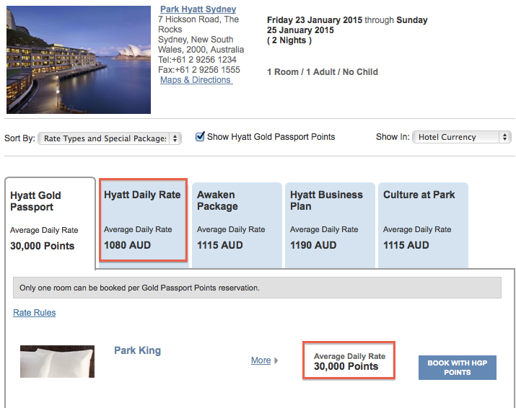Switch to the Hyatt Daily Rate tab
This screenshot has height=408, width=516.
tap(143, 221)
